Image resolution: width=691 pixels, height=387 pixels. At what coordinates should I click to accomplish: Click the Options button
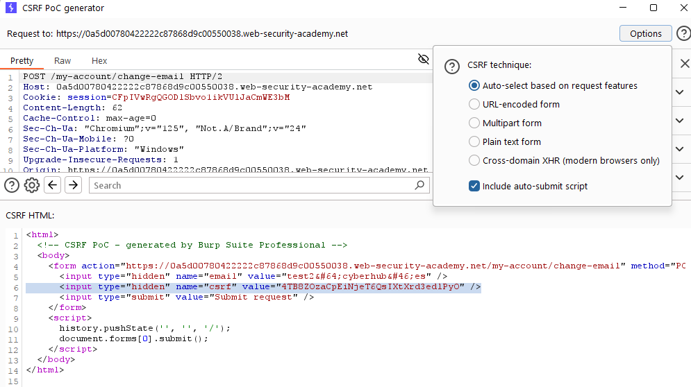coord(646,33)
